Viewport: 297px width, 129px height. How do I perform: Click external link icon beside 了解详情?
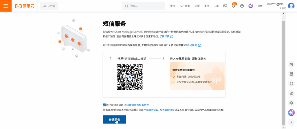[x=172, y=37]
